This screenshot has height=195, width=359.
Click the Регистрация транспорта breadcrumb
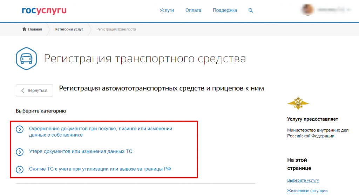click(x=116, y=29)
